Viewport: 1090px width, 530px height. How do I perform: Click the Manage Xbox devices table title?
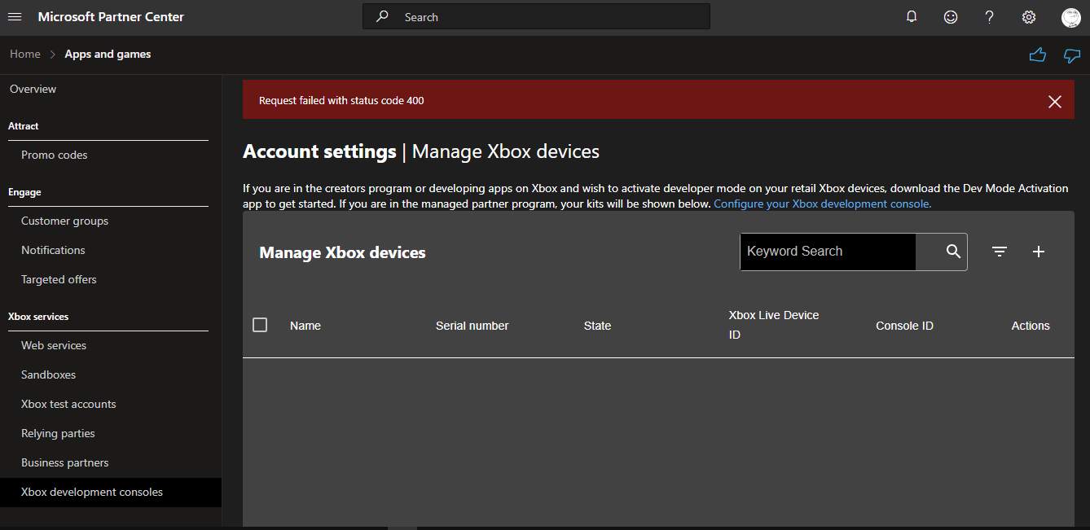coord(342,252)
